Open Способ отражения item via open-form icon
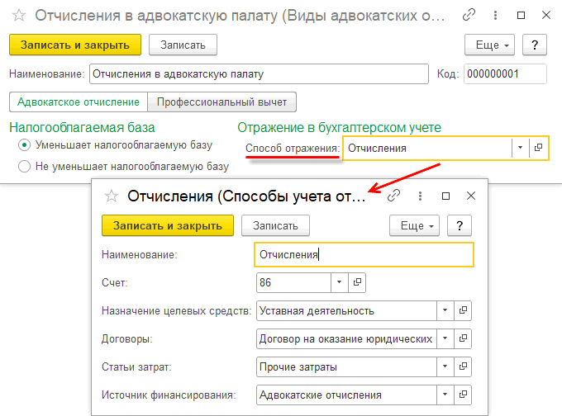 (538, 148)
